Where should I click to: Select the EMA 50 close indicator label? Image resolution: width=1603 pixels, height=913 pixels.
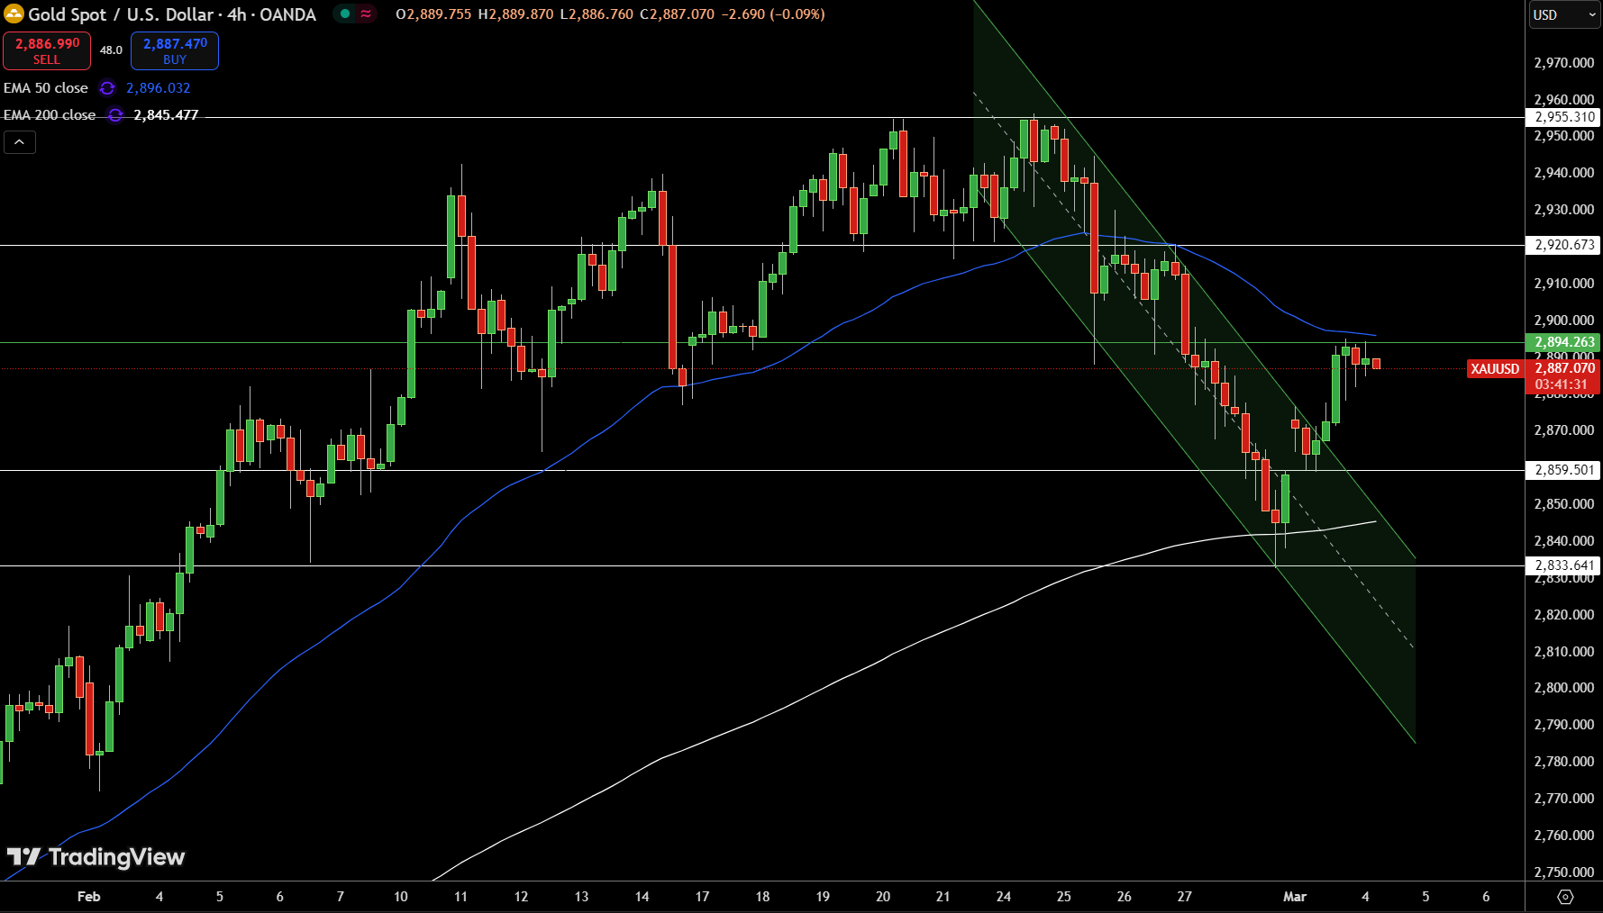pos(46,88)
